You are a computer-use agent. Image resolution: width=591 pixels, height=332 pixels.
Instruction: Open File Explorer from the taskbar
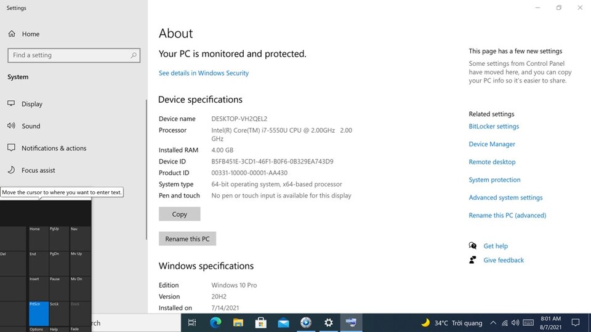[x=238, y=323]
